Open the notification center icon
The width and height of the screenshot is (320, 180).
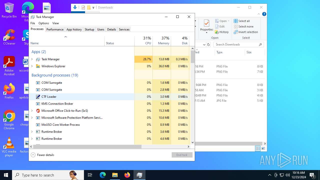pyautogui.click(x=312, y=175)
